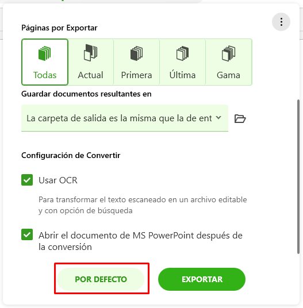Open the carpeta de salida combo box
This screenshot has width=303, height=308.
point(125,118)
